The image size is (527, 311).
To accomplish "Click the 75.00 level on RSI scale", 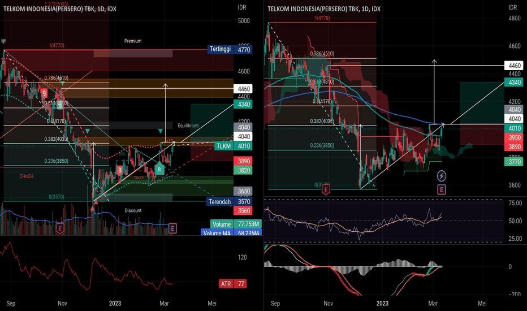I will tap(515, 203).
